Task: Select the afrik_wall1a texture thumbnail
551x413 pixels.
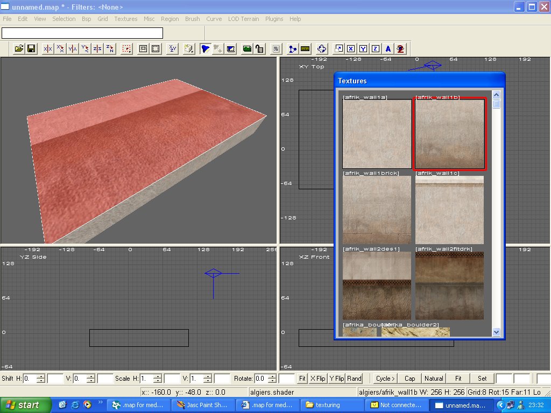Action: coord(377,134)
